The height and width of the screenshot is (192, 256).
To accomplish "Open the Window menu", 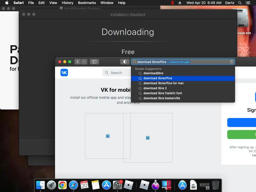I will (107, 3).
